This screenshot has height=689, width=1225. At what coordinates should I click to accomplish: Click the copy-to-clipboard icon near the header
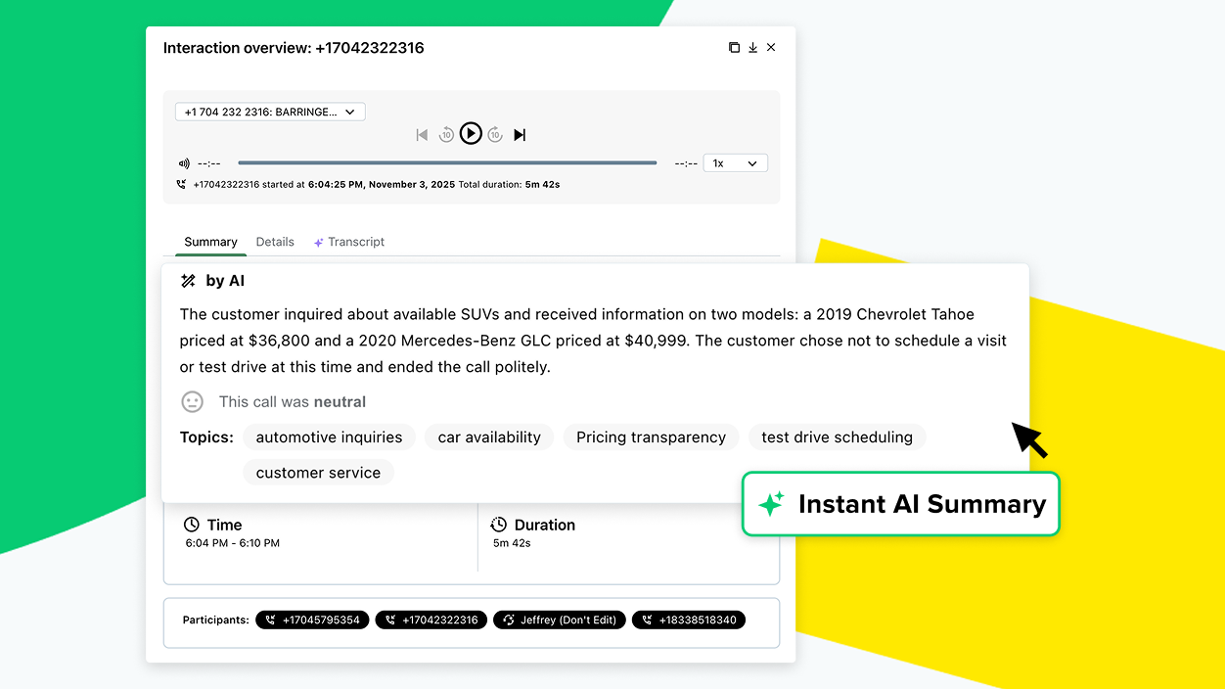tap(734, 47)
